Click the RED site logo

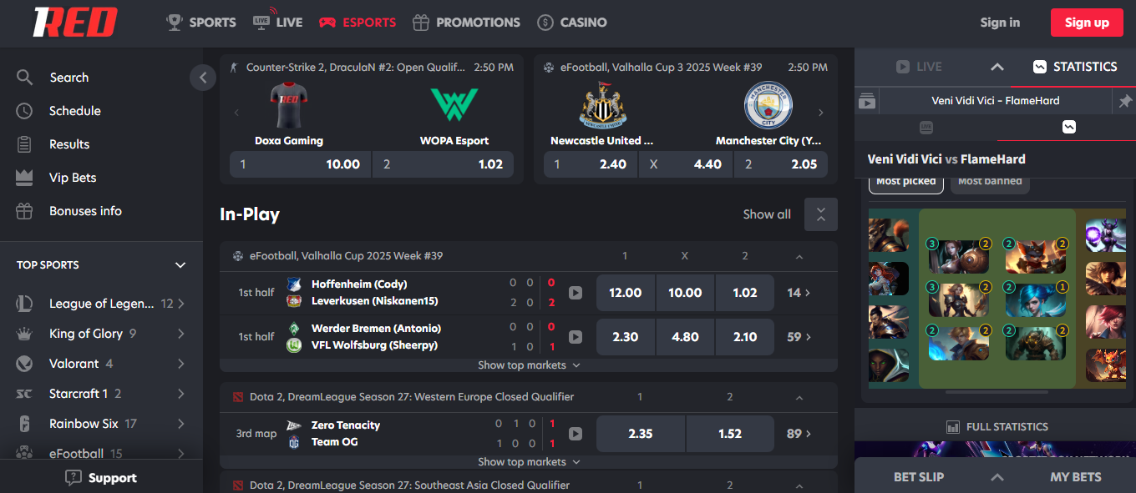[74, 23]
